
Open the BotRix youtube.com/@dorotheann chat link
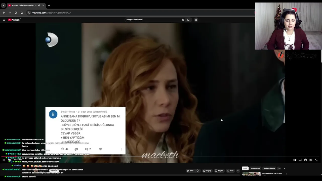pyautogui.click(x=41, y=162)
